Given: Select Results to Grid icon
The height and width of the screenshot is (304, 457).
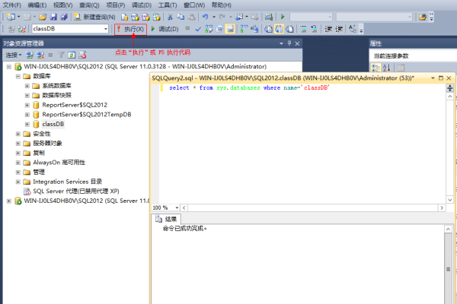Looking at the screenshot, I should tap(279, 29).
